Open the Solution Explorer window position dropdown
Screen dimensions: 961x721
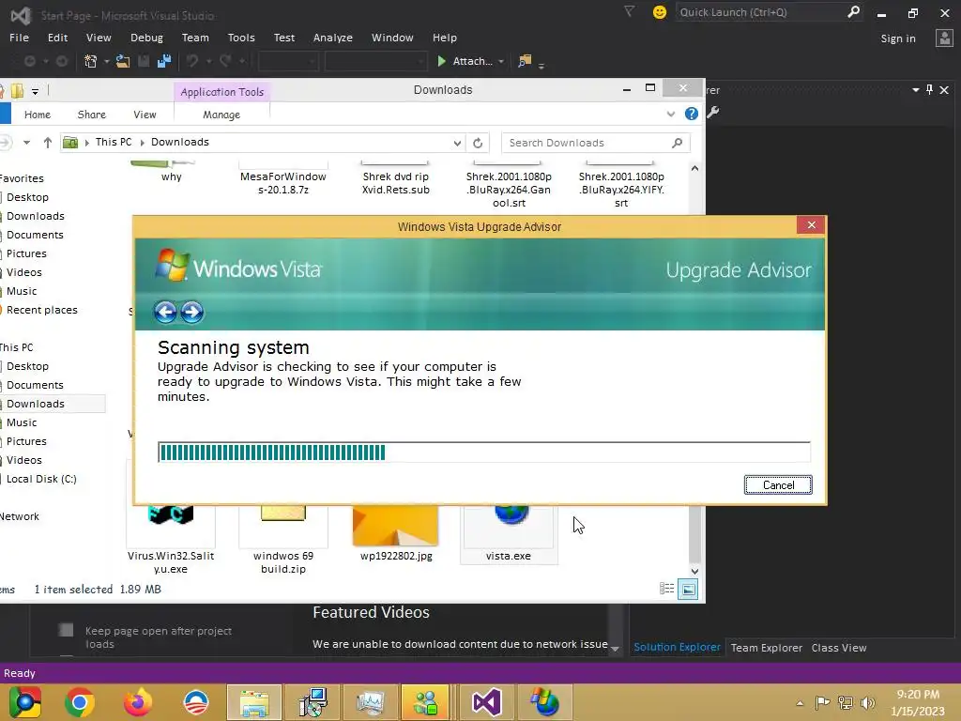click(916, 89)
